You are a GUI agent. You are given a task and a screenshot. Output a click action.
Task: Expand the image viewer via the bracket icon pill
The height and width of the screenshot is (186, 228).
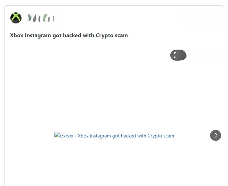tap(178, 55)
